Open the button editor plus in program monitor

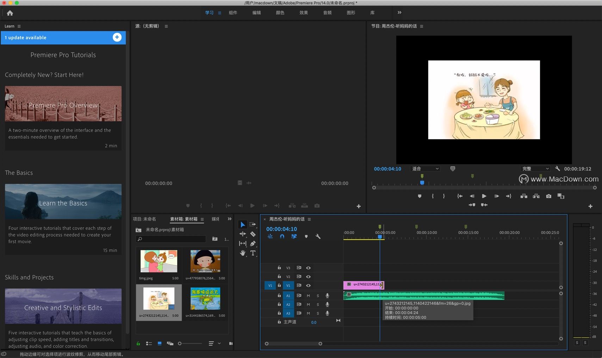click(x=590, y=206)
